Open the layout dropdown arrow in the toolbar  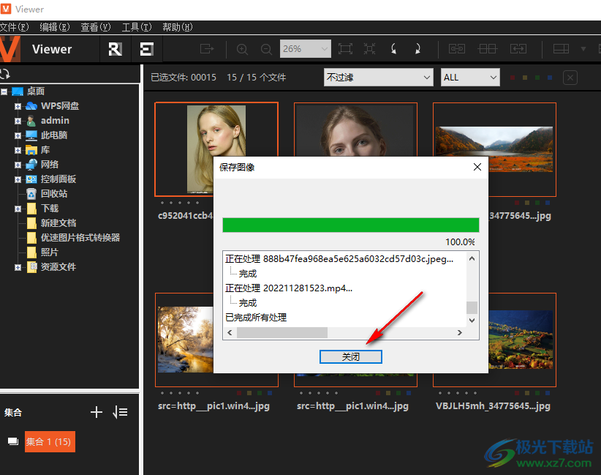coord(583,49)
